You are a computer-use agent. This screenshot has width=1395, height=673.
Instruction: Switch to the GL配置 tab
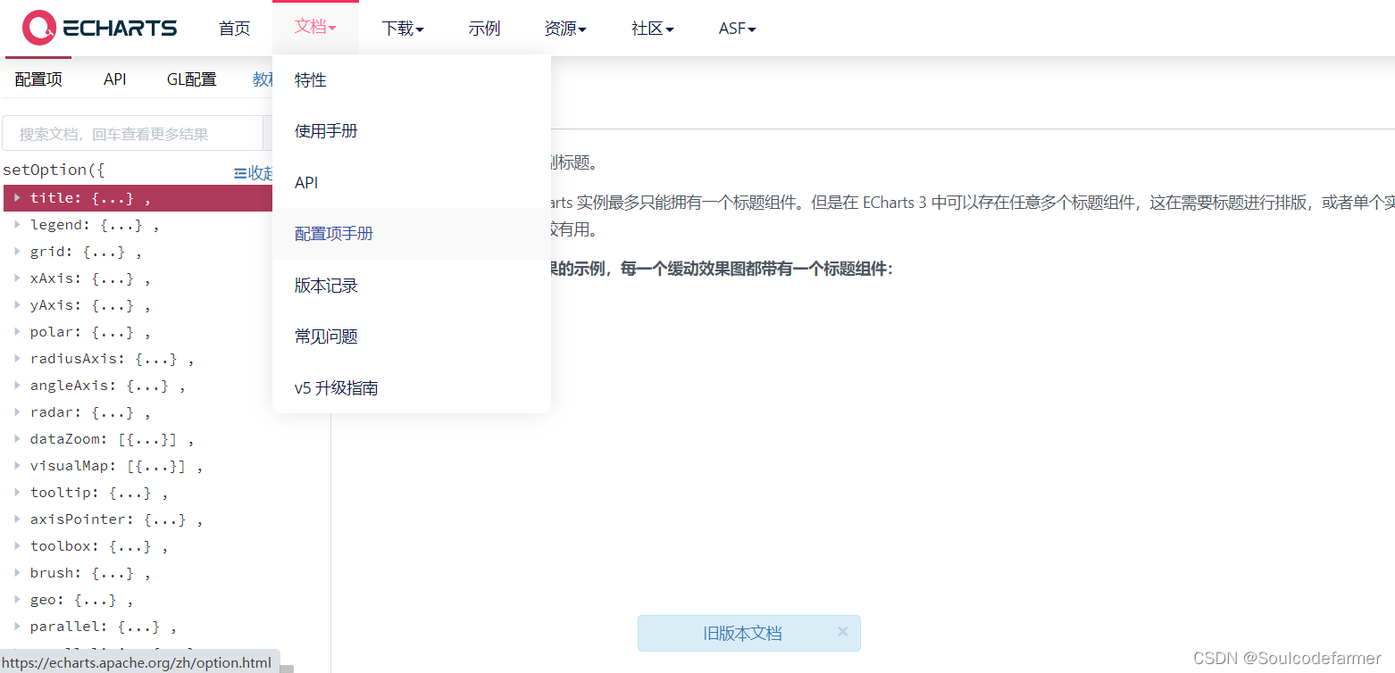(192, 79)
